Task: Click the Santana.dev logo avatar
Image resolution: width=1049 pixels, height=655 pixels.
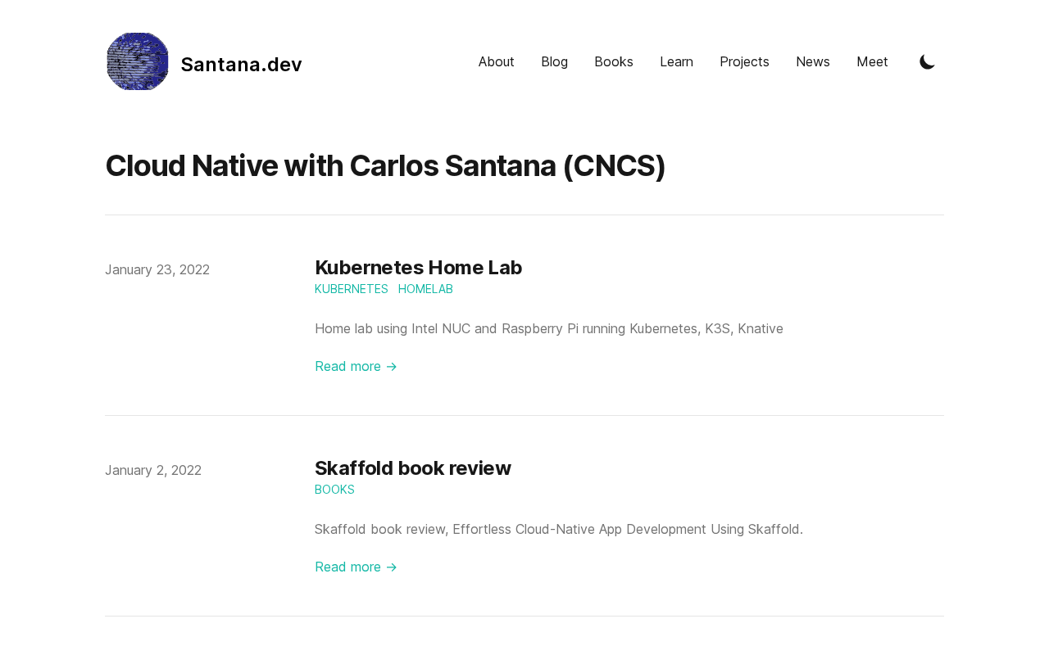Action: pos(138,61)
